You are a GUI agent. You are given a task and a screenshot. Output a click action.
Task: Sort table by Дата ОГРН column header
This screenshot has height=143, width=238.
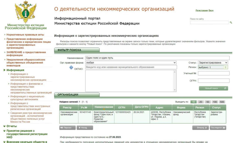pyautogui.click(x=141, y=108)
